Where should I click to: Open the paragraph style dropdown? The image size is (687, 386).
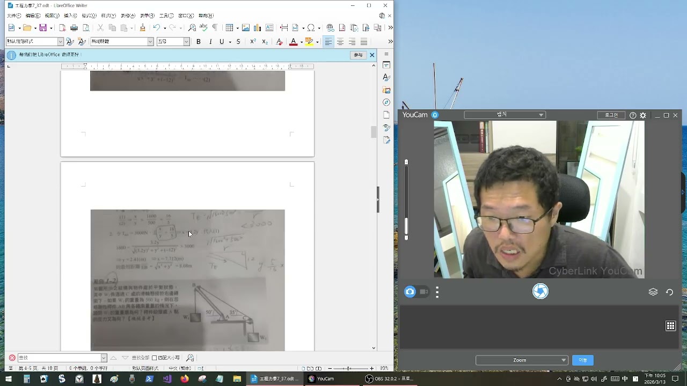[x=61, y=42]
